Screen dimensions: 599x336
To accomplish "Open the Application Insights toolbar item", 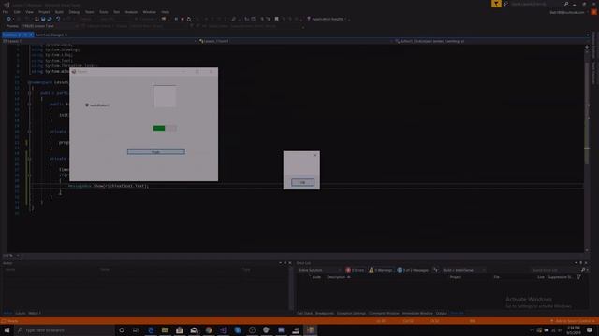I will pyautogui.click(x=326, y=19).
